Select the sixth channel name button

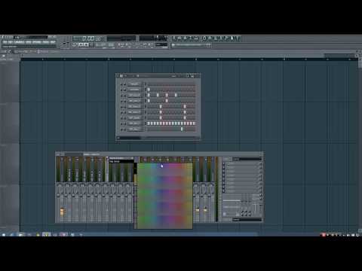tap(135, 112)
